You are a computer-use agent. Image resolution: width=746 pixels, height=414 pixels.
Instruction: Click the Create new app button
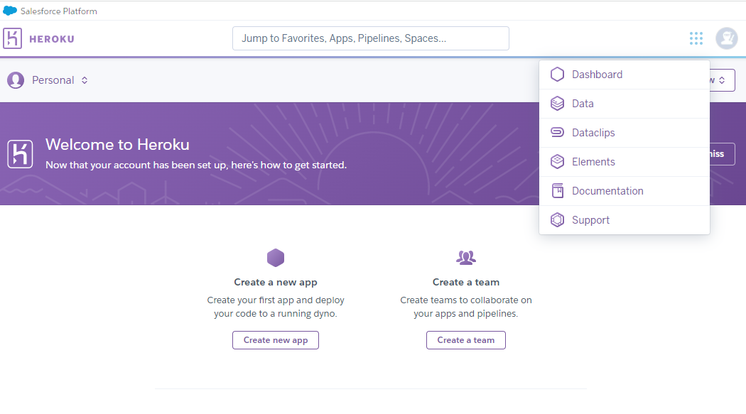(276, 340)
